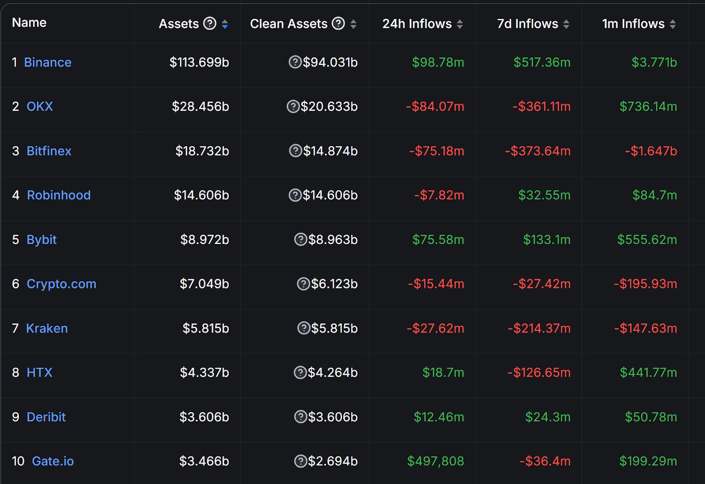Open the Gate.io exchange link

coord(53,461)
